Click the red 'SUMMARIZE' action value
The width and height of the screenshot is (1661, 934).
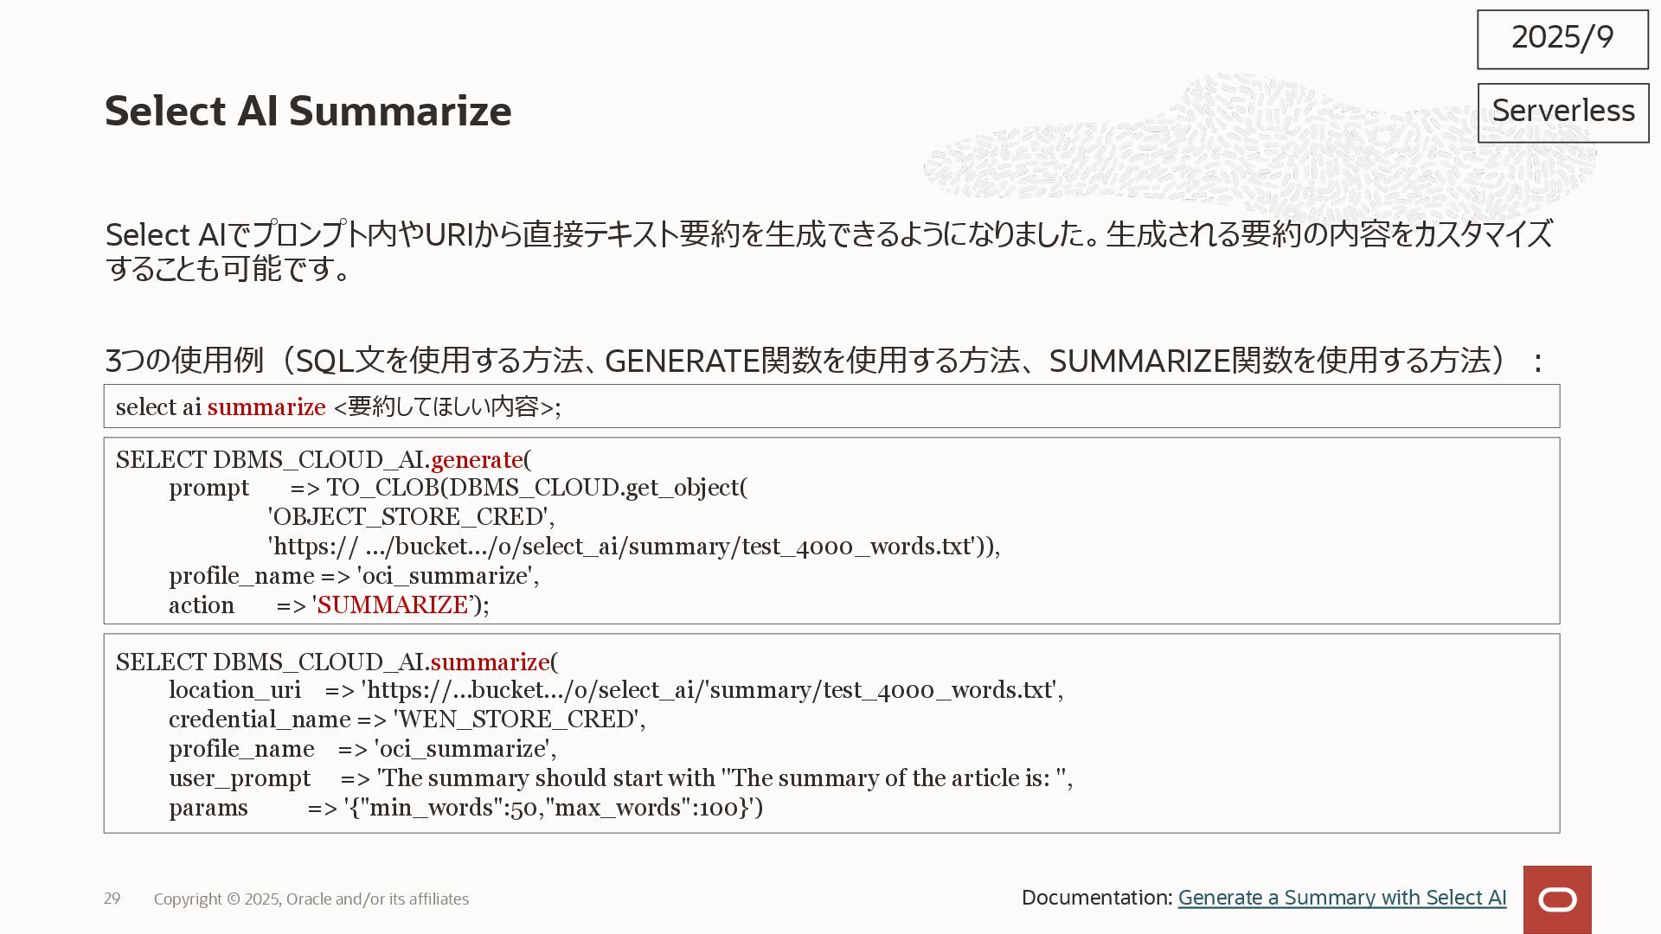[x=392, y=605]
